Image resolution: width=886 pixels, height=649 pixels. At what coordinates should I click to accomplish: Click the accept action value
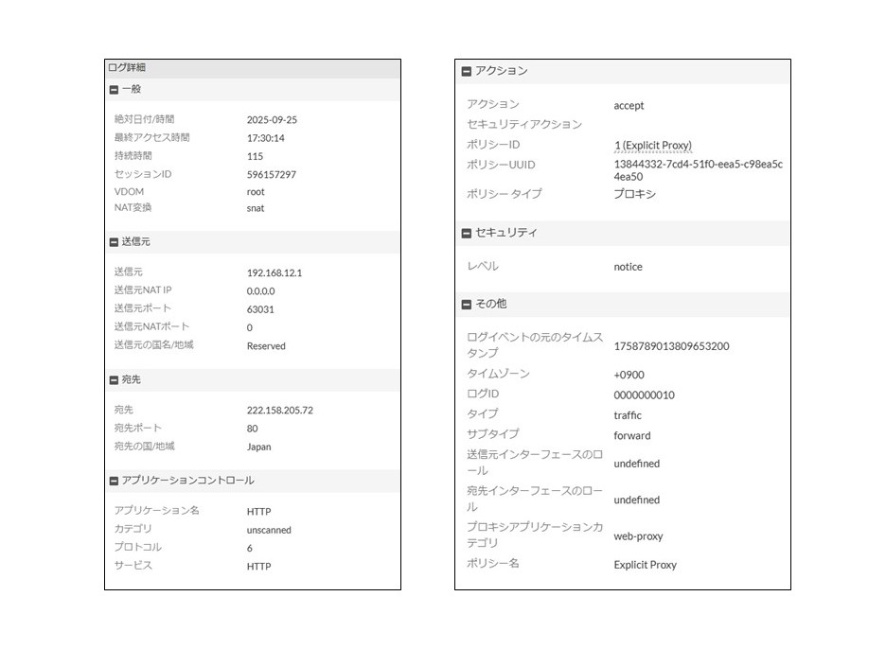click(x=629, y=106)
